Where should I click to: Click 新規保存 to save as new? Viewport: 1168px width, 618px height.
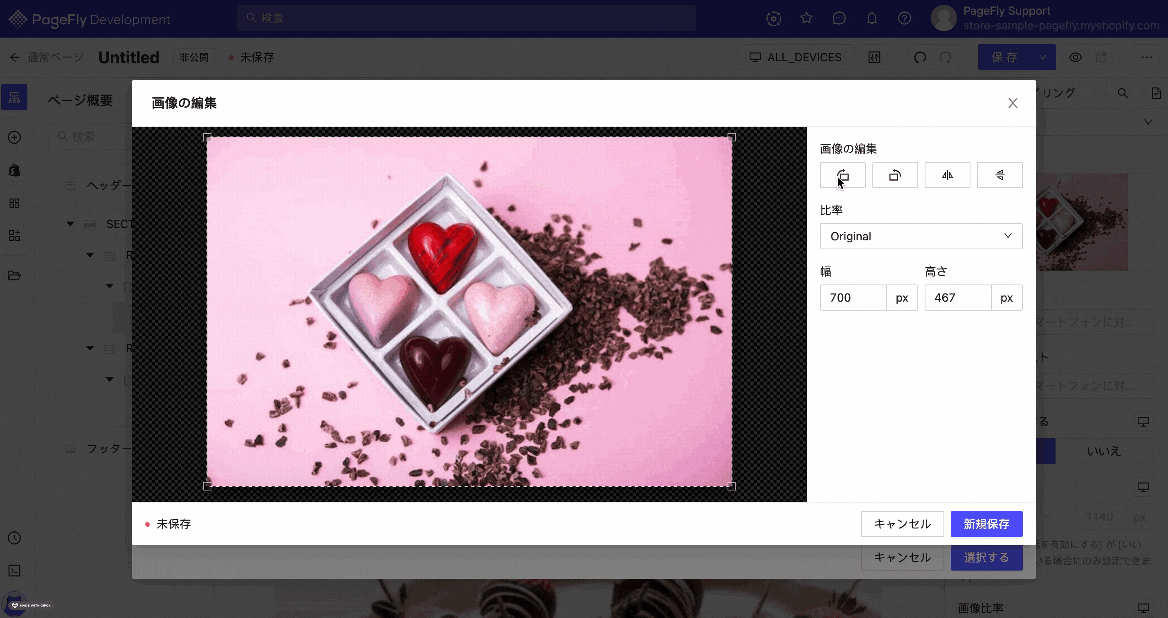pyautogui.click(x=986, y=524)
